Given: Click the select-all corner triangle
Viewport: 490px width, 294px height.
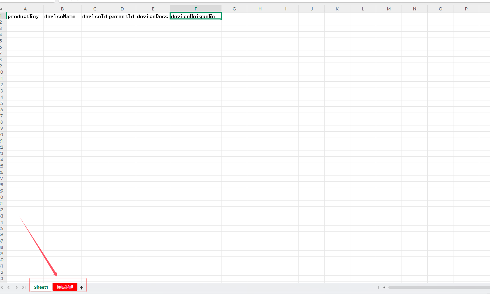Looking at the screenshot, I should coord(1,9).
